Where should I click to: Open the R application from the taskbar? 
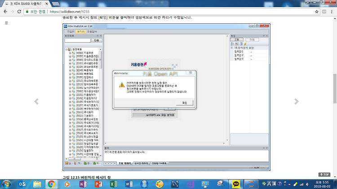click(x=144, y=184)
